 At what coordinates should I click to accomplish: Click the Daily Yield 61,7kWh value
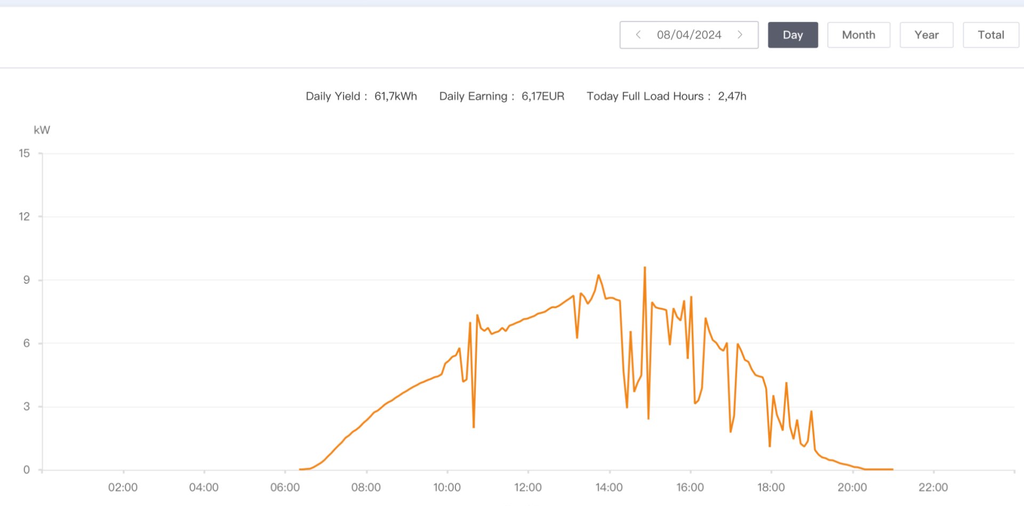[395, 96]
